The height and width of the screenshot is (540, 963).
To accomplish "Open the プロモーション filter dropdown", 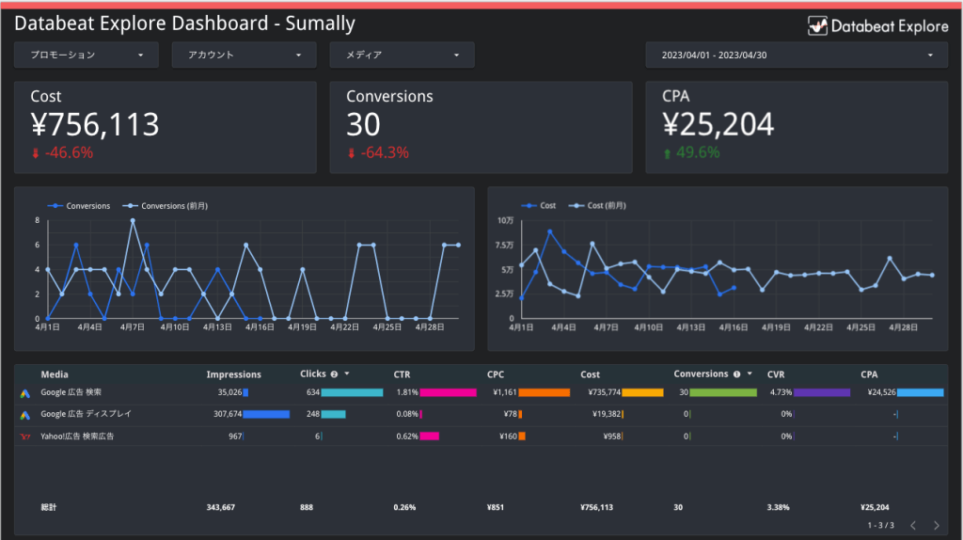I will click(86, 55).
